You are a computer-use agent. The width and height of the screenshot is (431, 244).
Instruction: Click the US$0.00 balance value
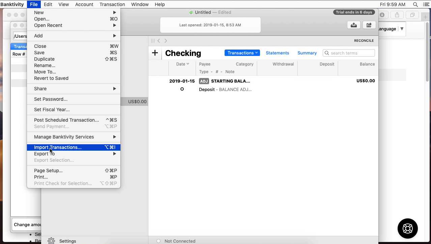click(x=366, y=81)
